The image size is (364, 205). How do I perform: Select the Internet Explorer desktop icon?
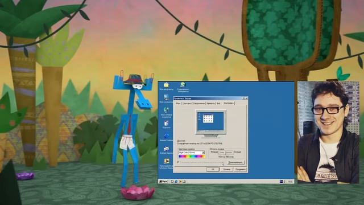pyautogui.click(x=166, y=137)
